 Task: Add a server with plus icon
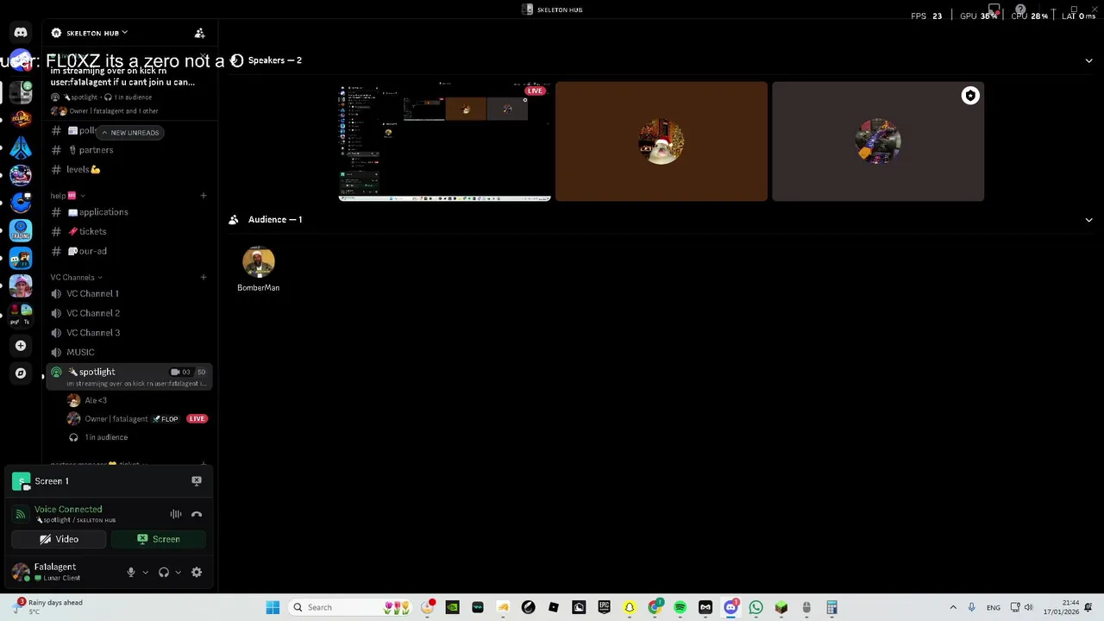click(21, 345)
